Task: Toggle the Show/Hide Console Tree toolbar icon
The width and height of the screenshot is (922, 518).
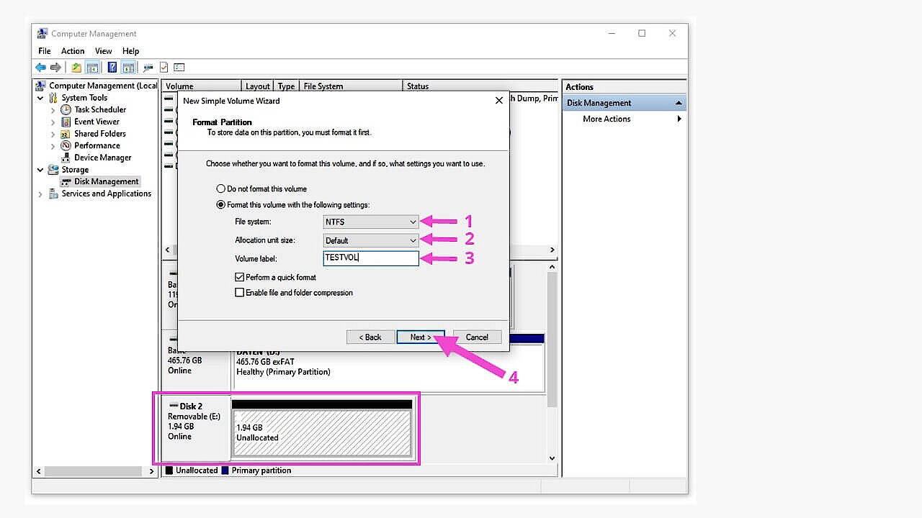Action: (x=92, y=67)
